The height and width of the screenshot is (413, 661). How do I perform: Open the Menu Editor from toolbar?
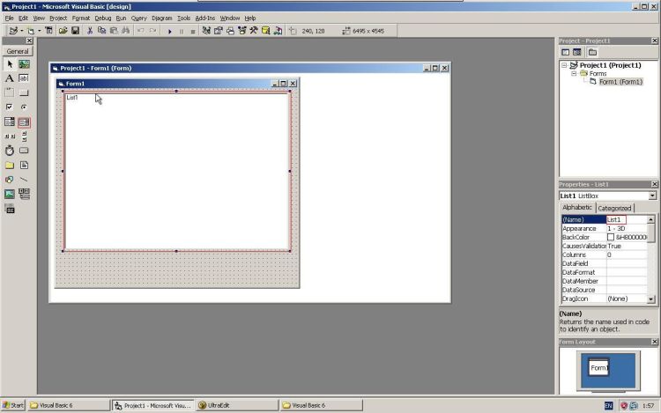(48, 31)
